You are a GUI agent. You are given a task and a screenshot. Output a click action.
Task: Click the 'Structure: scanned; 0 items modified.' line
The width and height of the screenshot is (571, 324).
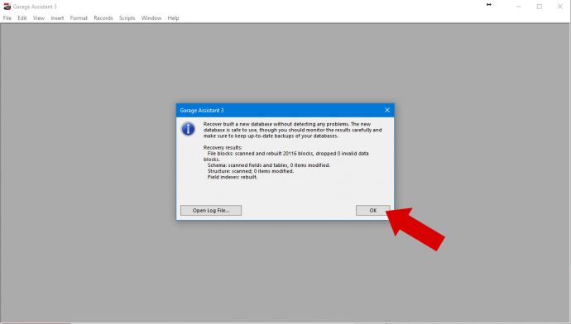click(x=251, y=171)
